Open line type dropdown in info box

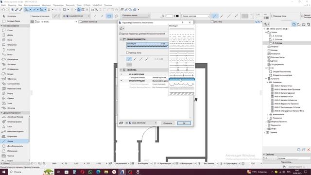pos(136,16)
